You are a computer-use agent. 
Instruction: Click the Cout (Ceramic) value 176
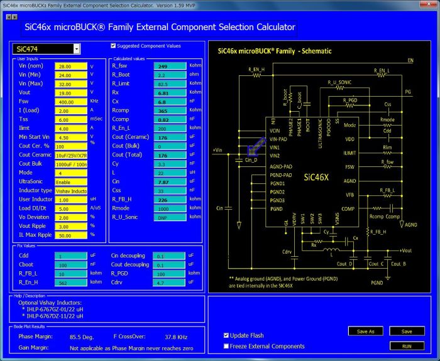pyautogui.click(x=170, y=137)
